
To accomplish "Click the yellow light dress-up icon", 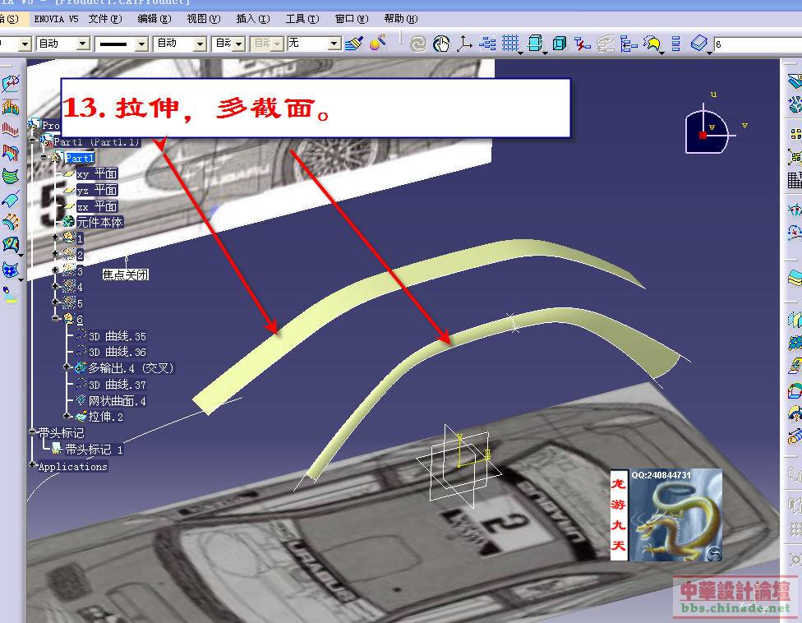I will (x=652, y=44).
